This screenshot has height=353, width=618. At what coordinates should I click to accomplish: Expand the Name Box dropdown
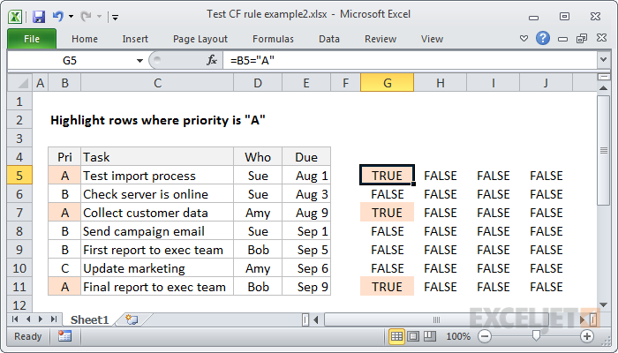click(x=139, y=61)
